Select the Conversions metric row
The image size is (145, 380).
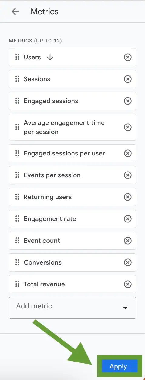[72, 262]
